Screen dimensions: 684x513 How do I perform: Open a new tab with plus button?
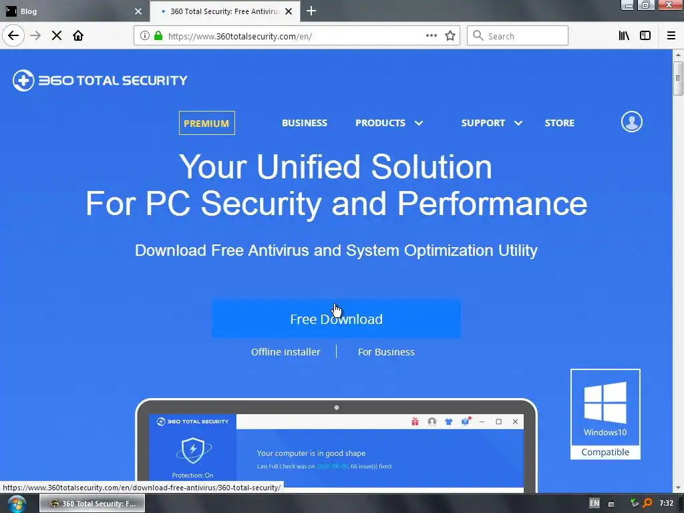[311, 11]
